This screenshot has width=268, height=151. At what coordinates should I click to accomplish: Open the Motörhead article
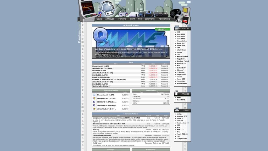97,143
